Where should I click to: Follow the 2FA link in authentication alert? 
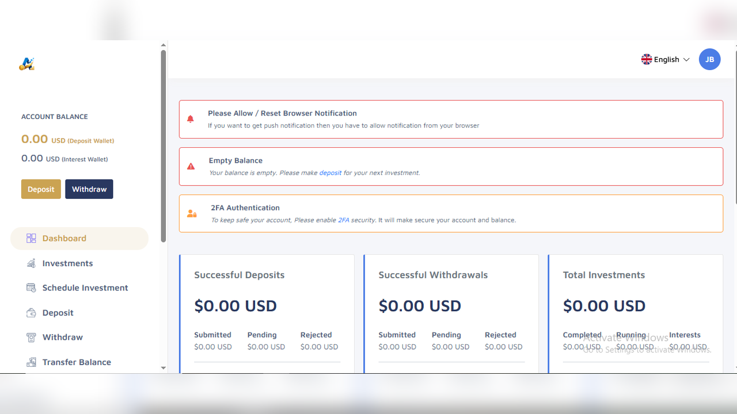[344, 220]
